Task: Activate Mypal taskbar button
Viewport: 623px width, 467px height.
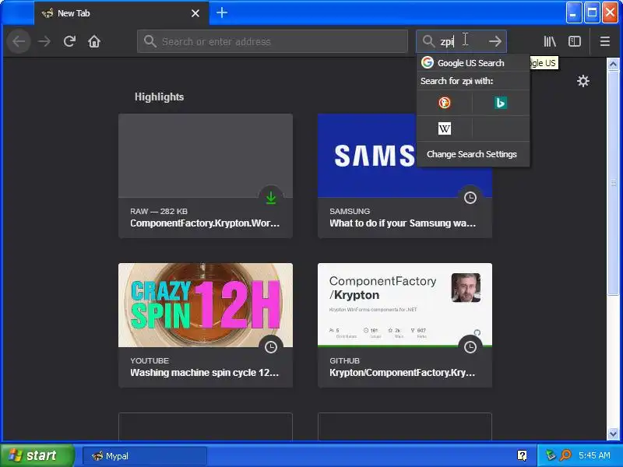Action: [x=145, y=456]
